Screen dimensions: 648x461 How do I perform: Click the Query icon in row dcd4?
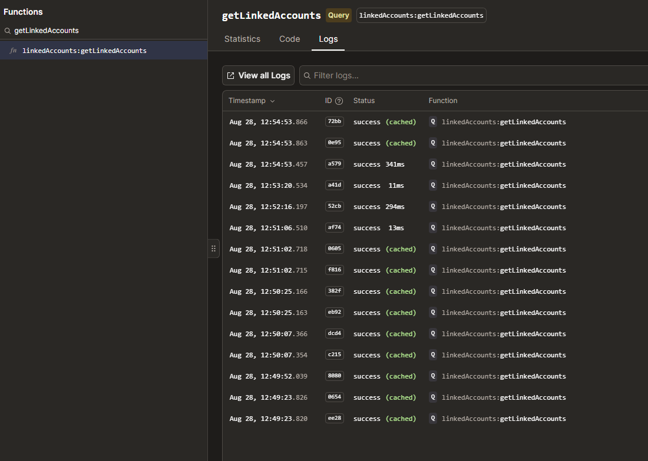tap(433, 334)
